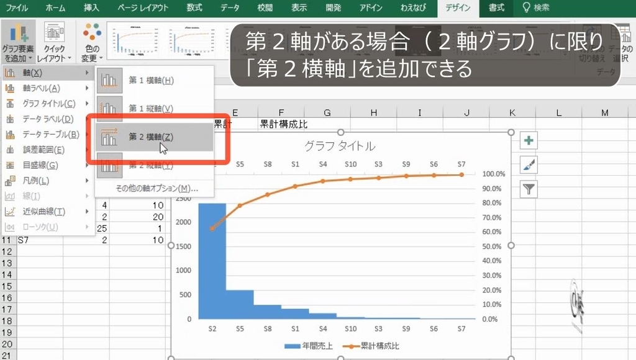Select the bottom axis S10 label

pyautogui.click(x=350, y=329)
